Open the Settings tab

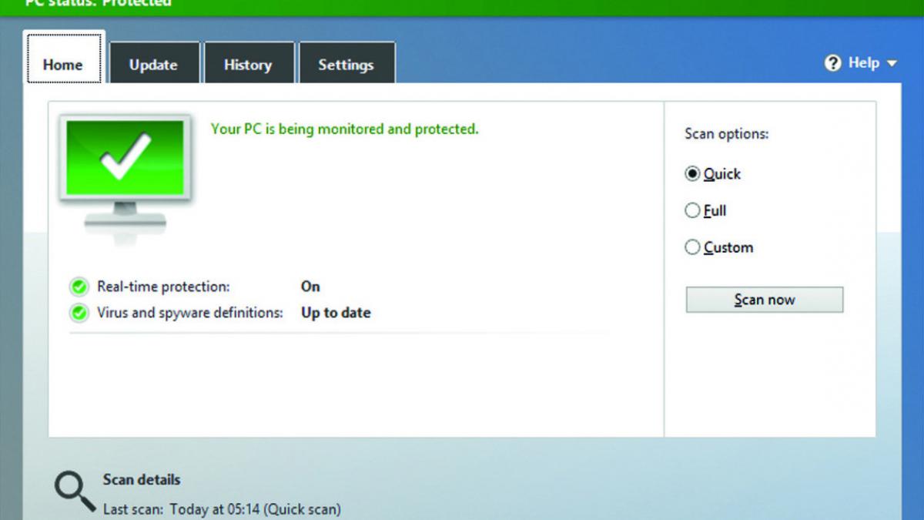[346, 64]
